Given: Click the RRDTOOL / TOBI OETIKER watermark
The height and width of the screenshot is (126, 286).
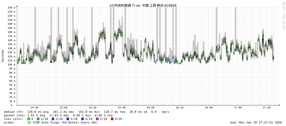Looking at the screenshot, I should 283,15.
